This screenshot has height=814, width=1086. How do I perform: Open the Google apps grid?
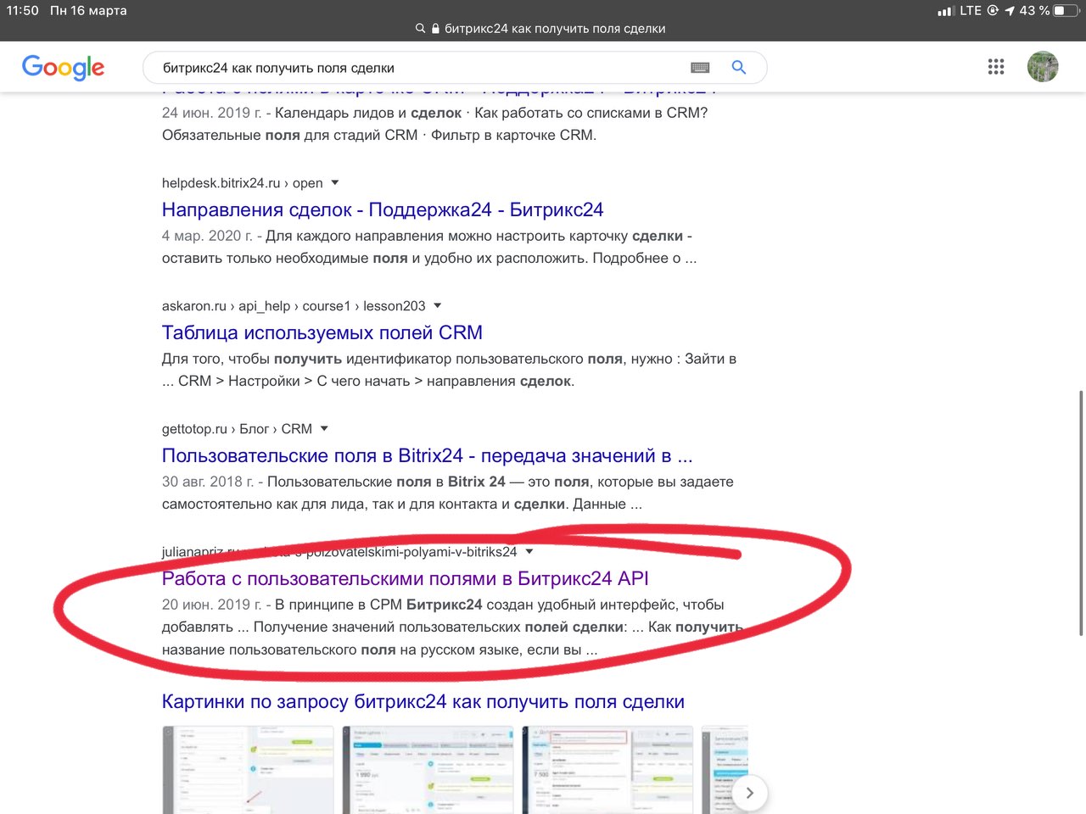point(996,66)
